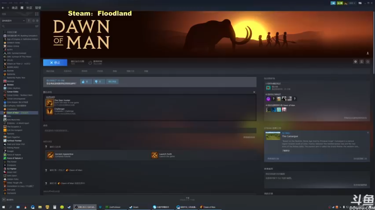Focus the library search field
Screen dimensions: 375x210
click(18, 26)
